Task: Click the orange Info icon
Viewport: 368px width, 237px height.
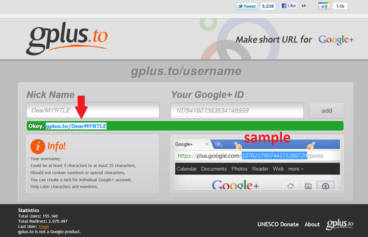Action: click(38, 147)
